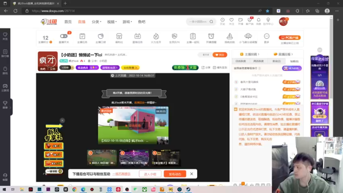Click the search magnifier icon
This screenshot has width=343, height=193.
(x=211, y=22)
